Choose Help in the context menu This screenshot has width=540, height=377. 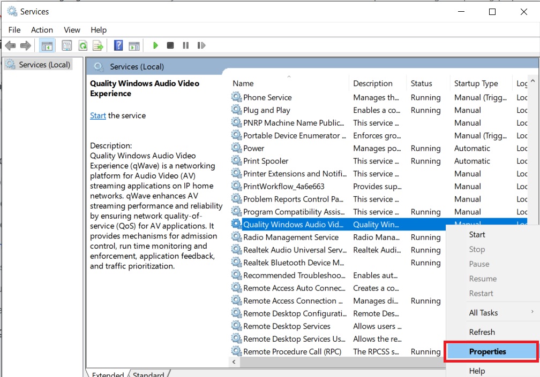click(x=477, y=371)
